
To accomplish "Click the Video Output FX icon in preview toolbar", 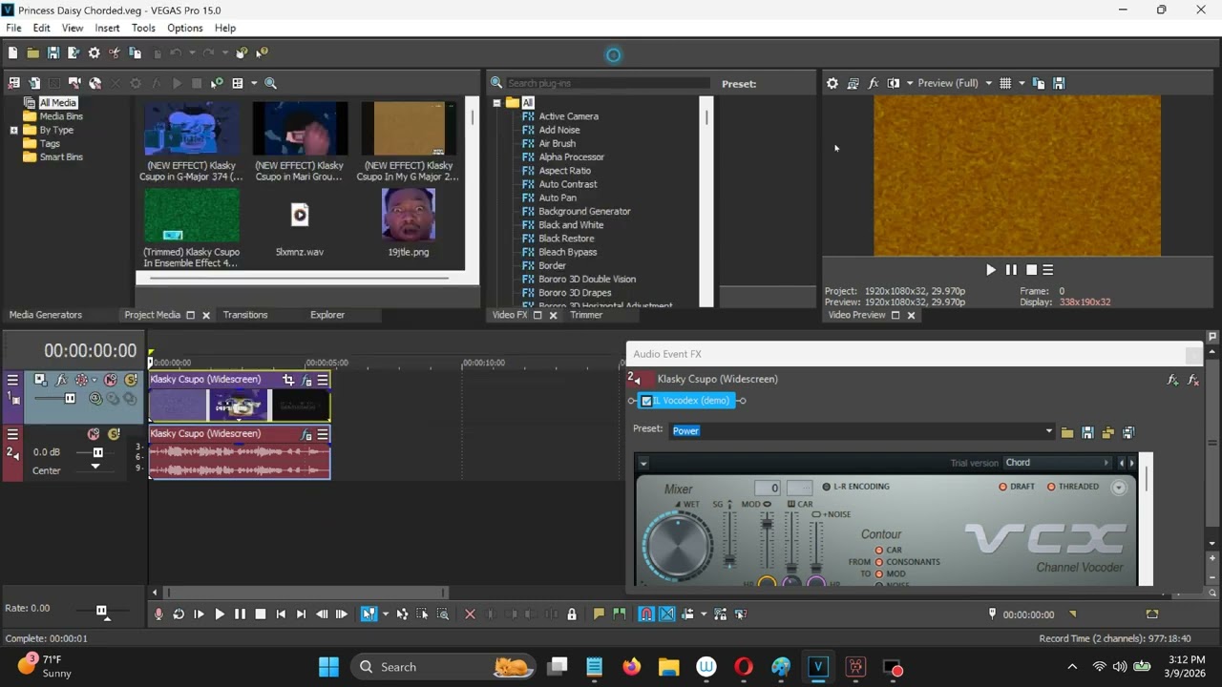I will 874,83.
